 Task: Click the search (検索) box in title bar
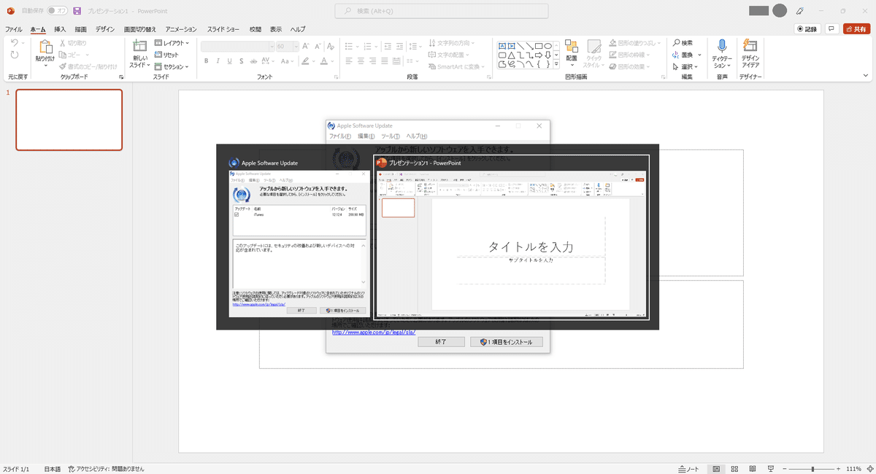click(x=442, y=11)
